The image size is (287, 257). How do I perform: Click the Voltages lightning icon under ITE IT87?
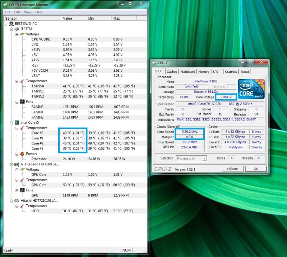[x=22, y=34]
